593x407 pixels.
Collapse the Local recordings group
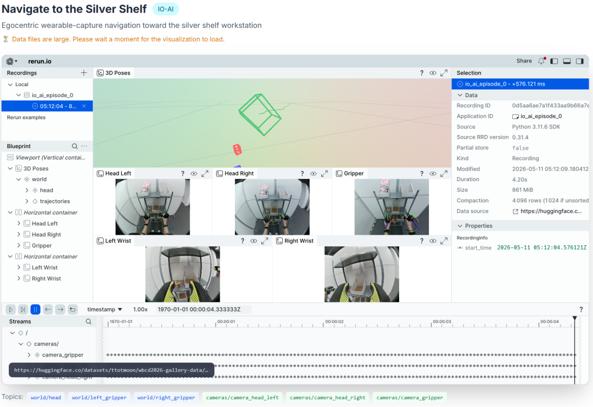(x=10, y=84)
